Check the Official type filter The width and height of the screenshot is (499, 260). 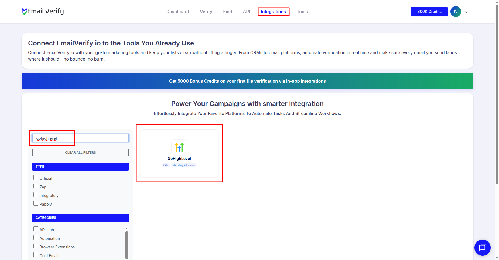click(36, 178)
